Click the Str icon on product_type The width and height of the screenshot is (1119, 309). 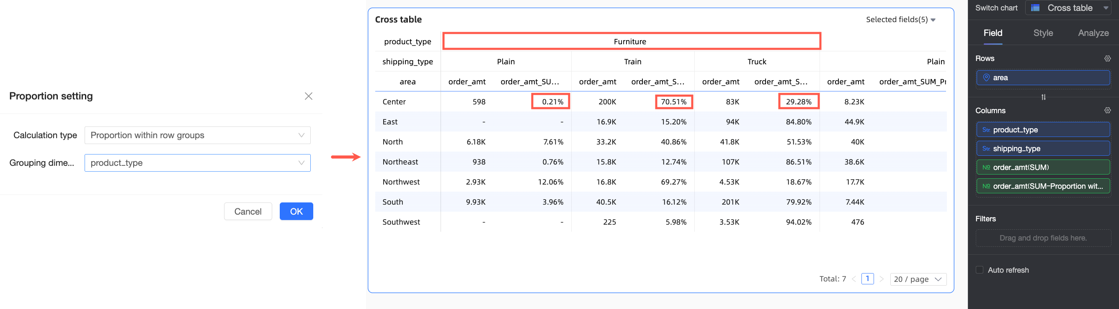986,130
